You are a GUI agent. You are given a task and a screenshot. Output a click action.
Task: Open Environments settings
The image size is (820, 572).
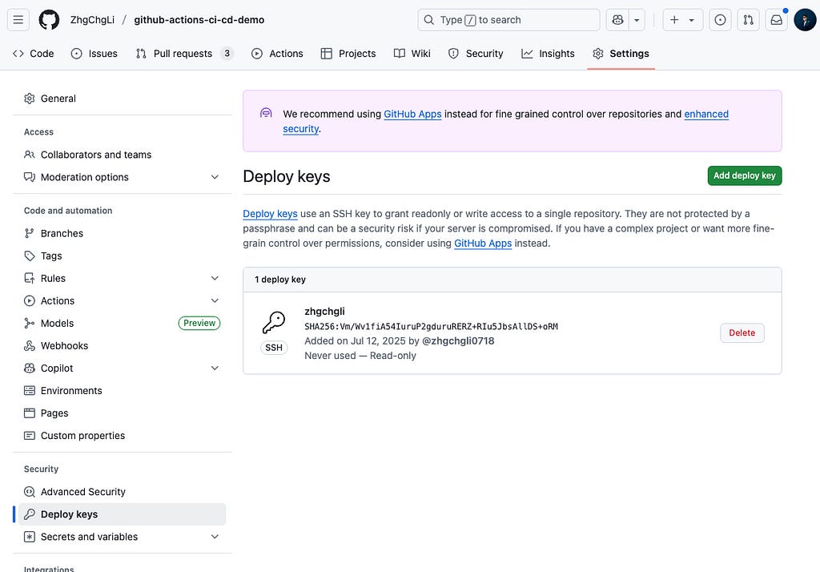coord(122,390)
